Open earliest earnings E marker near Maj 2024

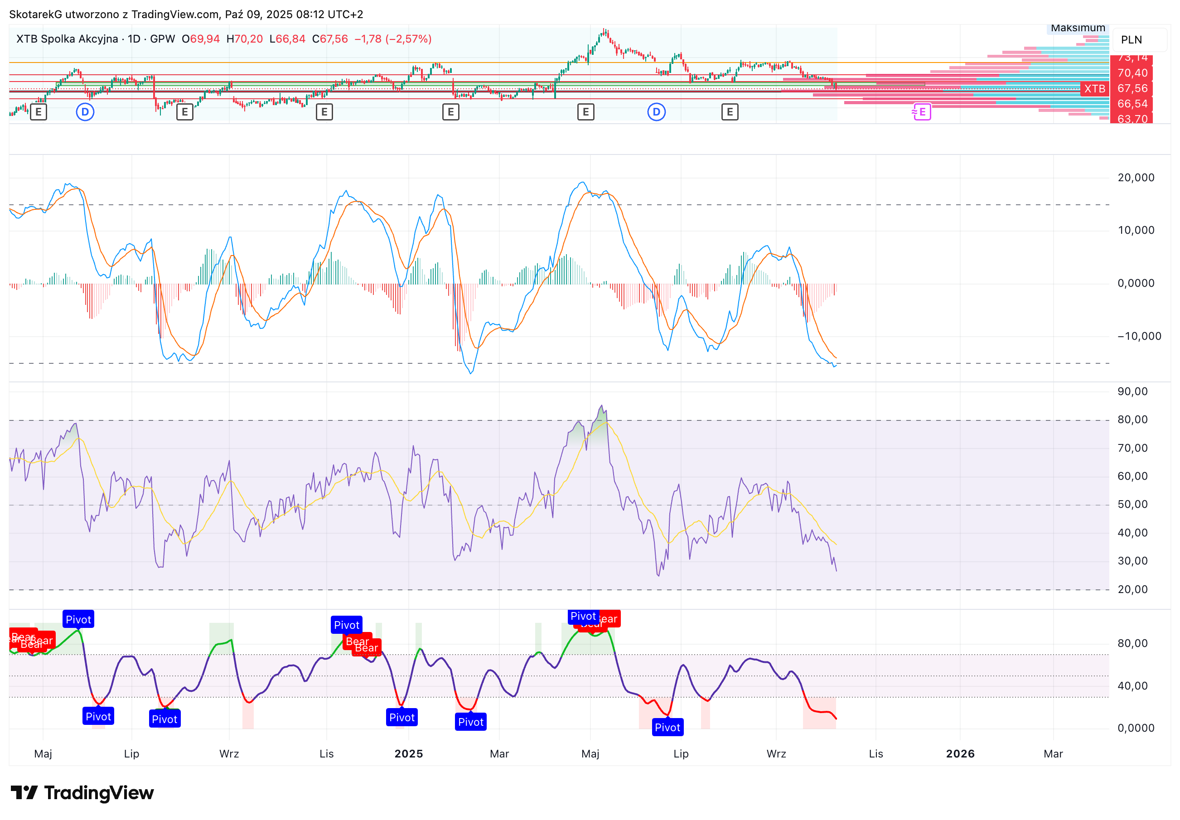38,111
